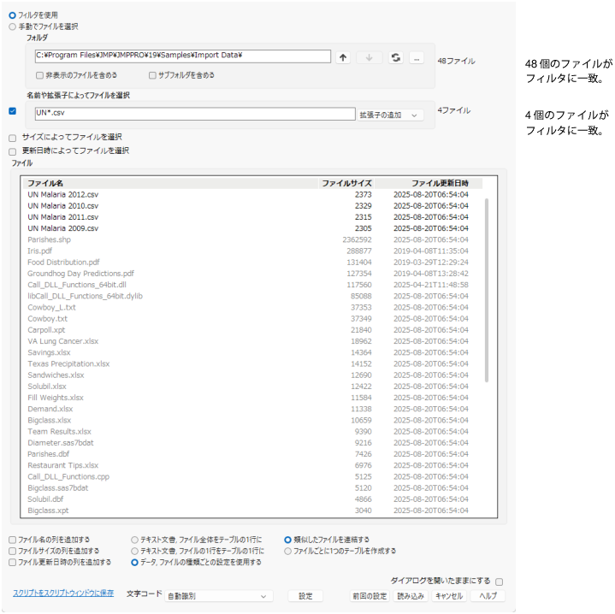Image resolution: width=615 pixels, height=614 pixels.
Task: Select データ, ファイルの種類ごとの設定を使用する option
Action: point(134,562)
